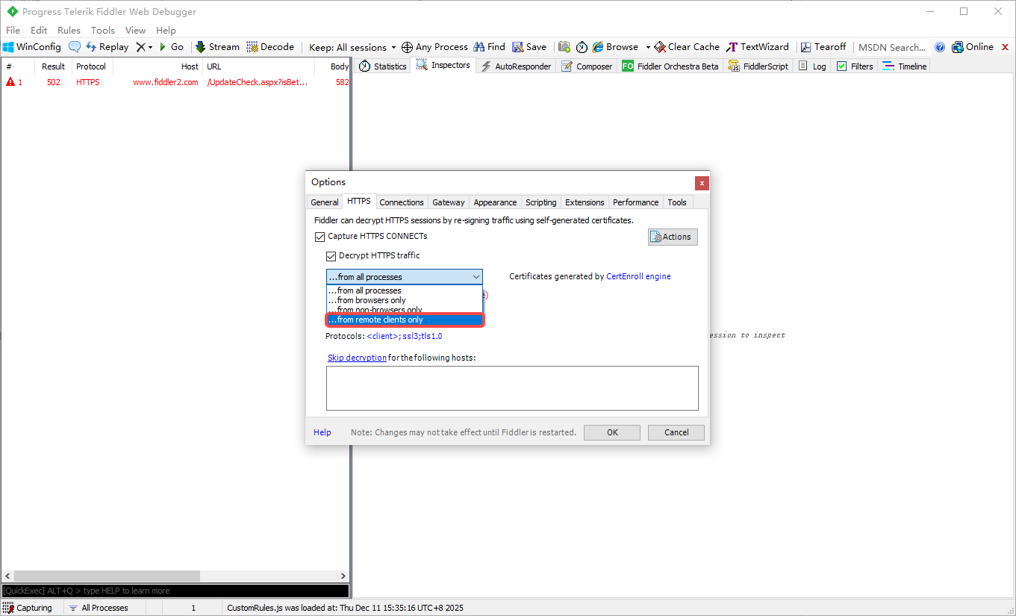Screen dimensions: 1016x616
Task: Open the Rules menu
Action: tap(69, 31)
